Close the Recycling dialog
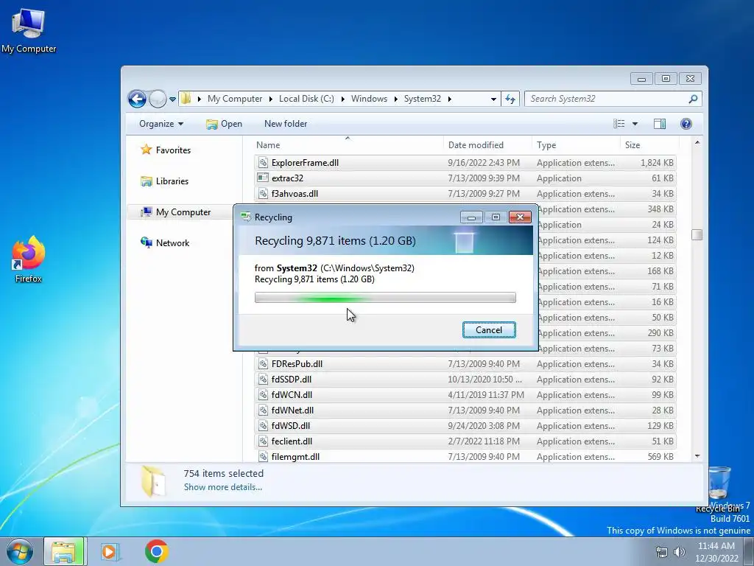 click(520, 217)
